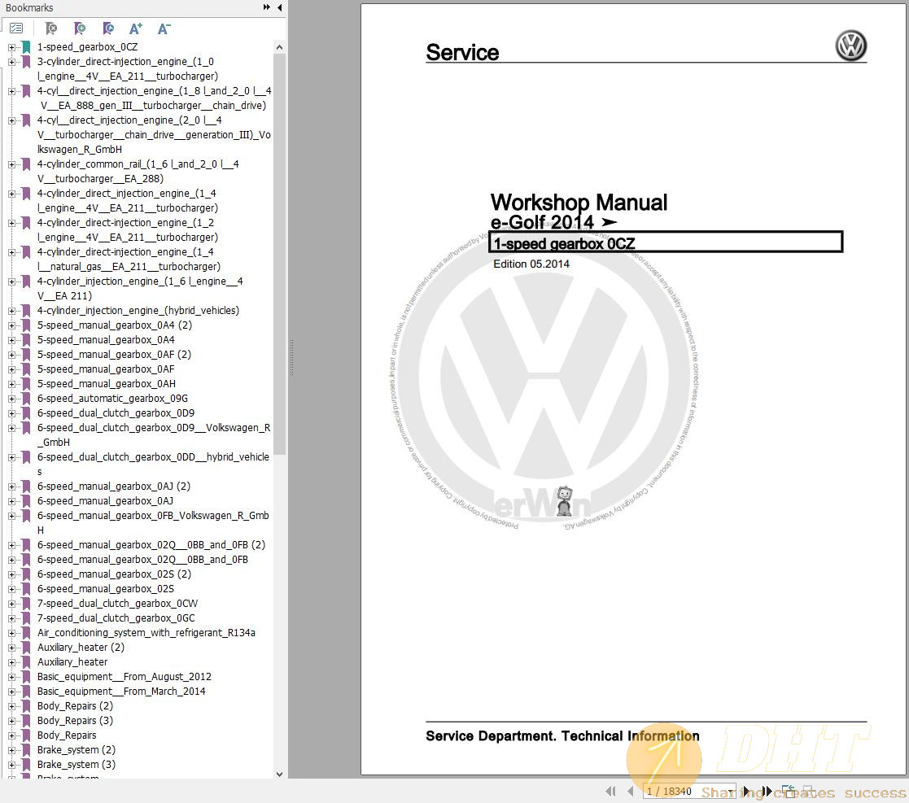Expand the 3-cylinder_direct-injection_engine bookmark
The width and height of the screenshot is (909, 803).
[x=11, y=61]
